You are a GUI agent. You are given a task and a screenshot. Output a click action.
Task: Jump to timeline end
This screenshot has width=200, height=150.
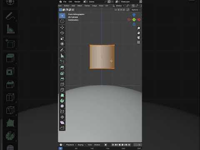[x=129, y=145]
